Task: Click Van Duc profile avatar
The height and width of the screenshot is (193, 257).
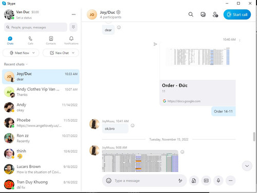Action: click(9, 14)
